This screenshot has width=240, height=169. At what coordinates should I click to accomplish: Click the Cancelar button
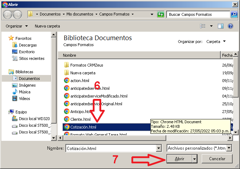click(217, 159)
